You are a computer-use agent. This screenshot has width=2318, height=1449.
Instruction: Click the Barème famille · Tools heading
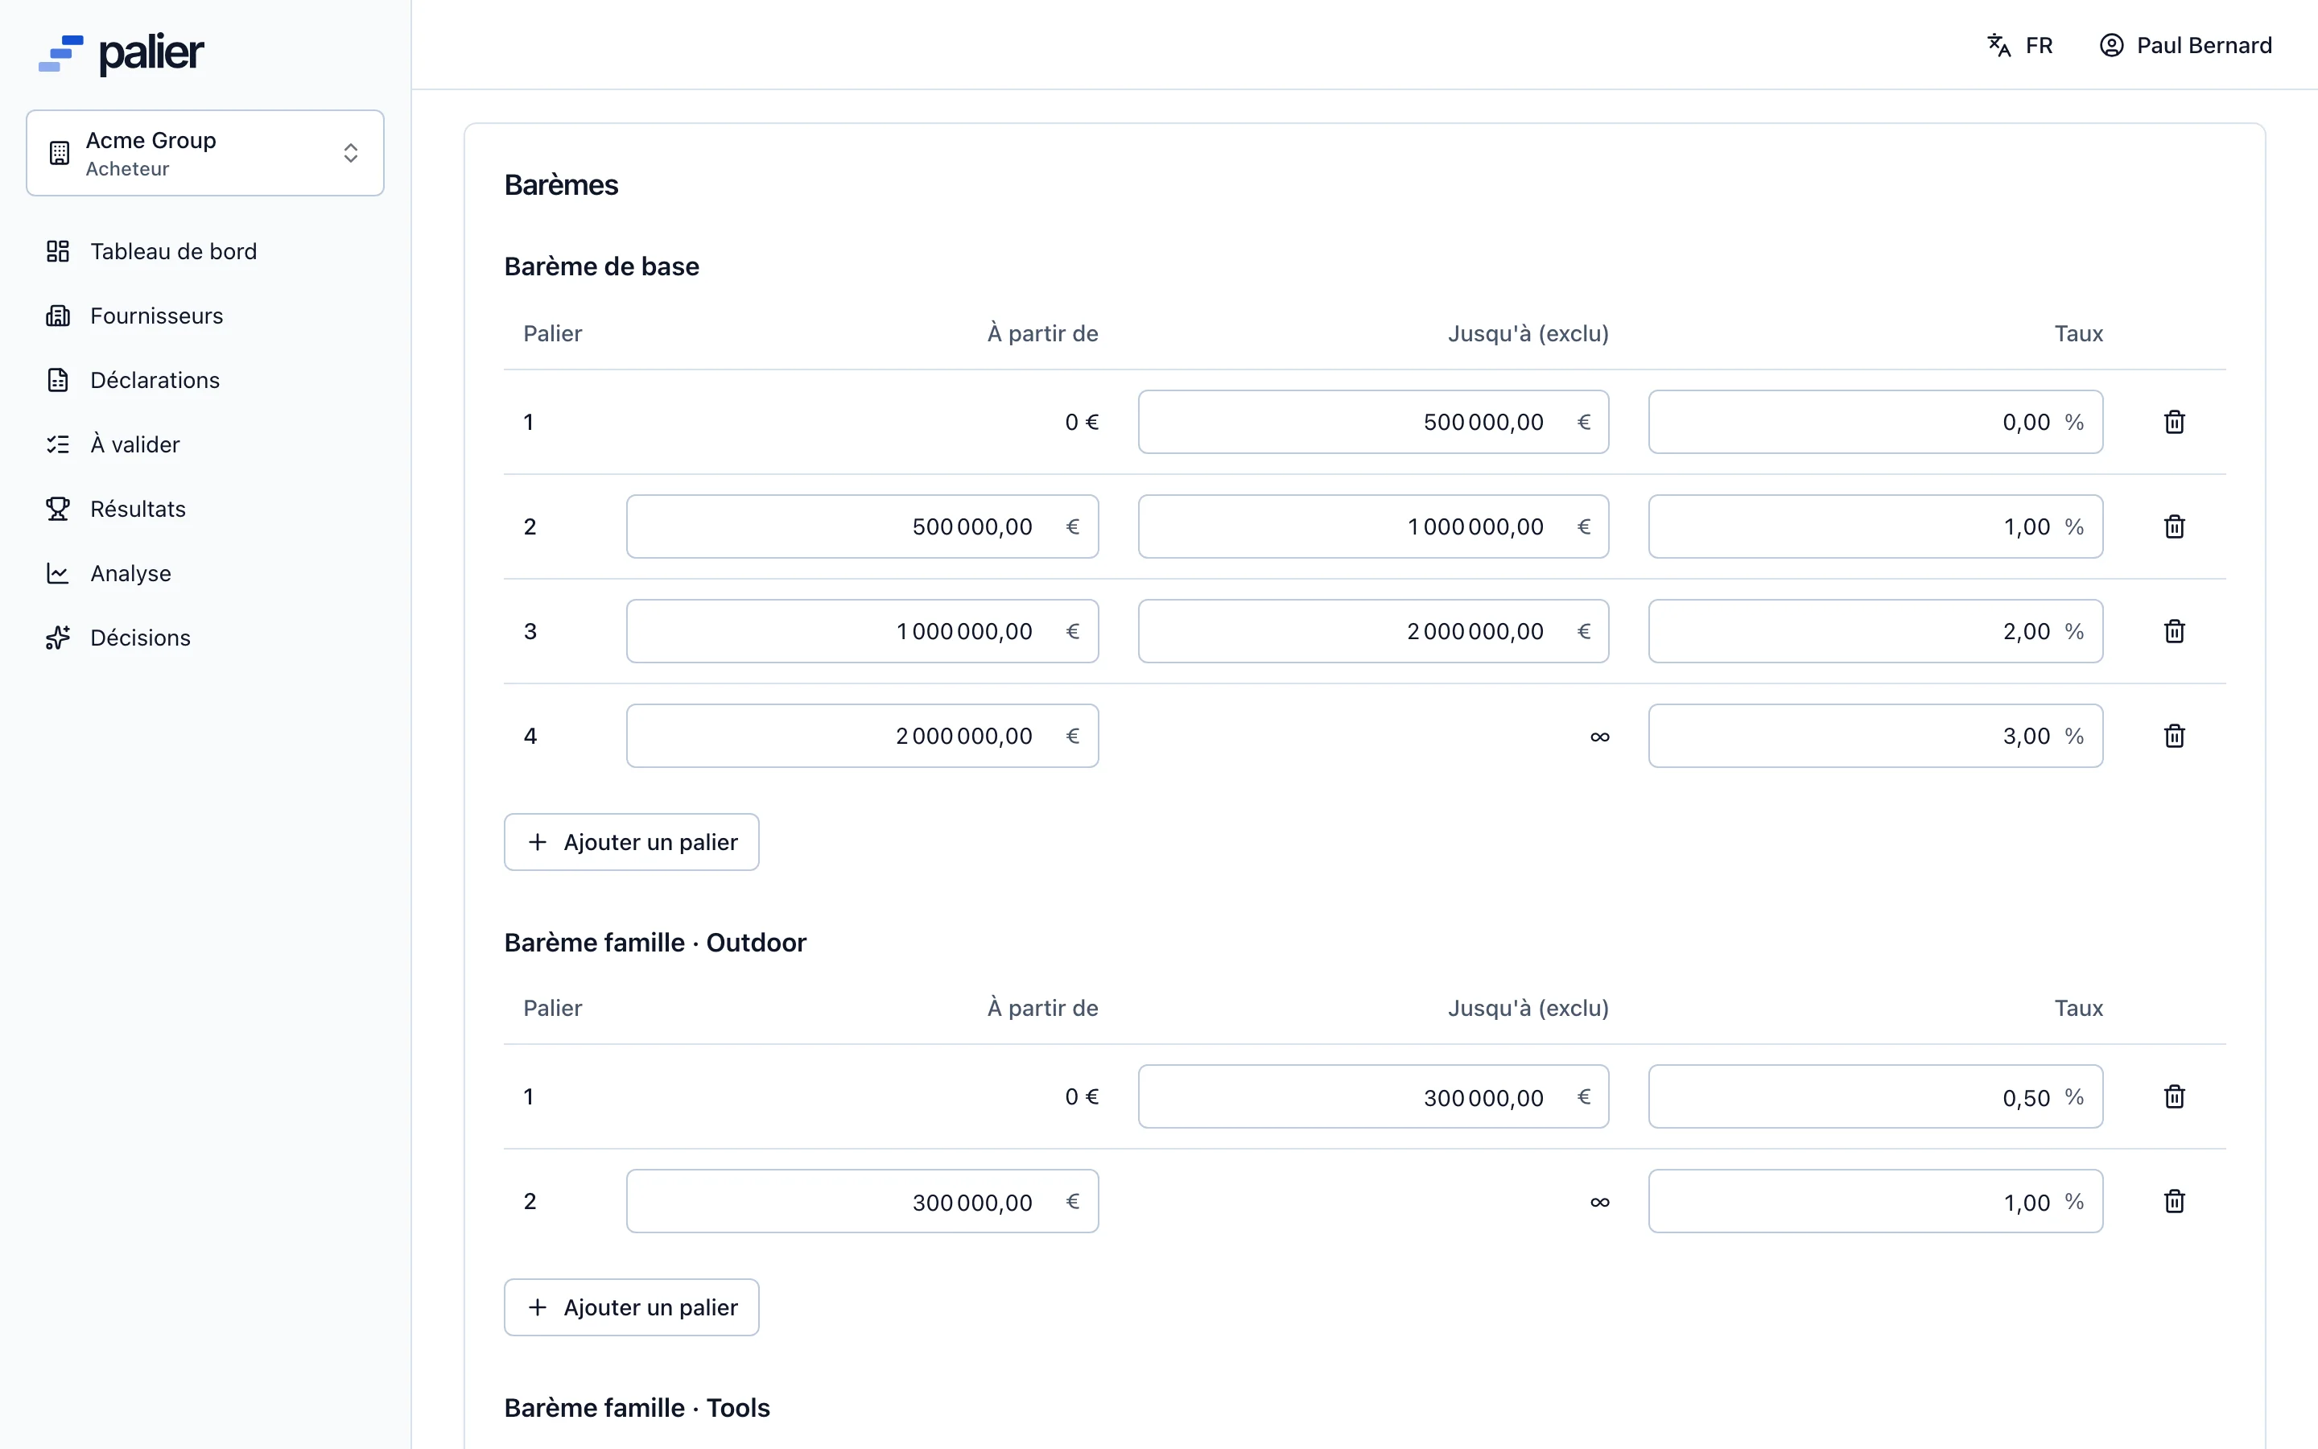(637, 1408)
